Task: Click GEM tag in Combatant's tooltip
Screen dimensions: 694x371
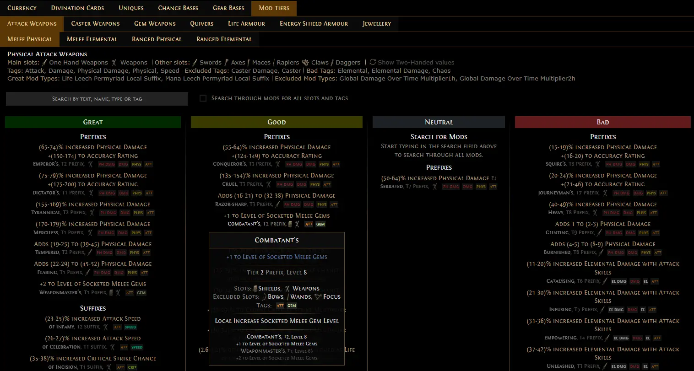Action: (x=292, y=306)
